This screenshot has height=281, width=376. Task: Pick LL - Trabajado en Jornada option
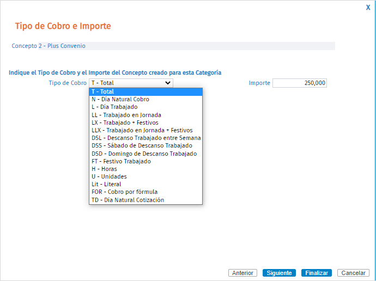click(145, 115)
